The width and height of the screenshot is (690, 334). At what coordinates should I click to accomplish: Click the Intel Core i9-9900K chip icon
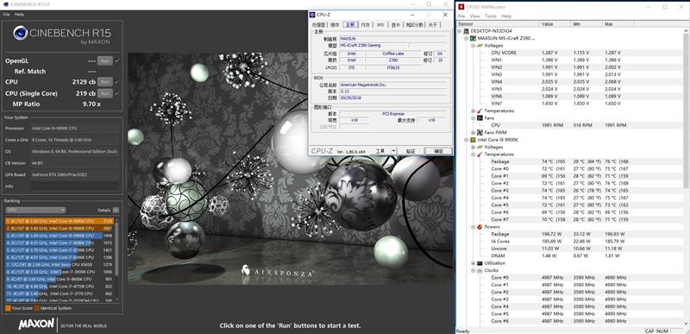tap(473, 140)
